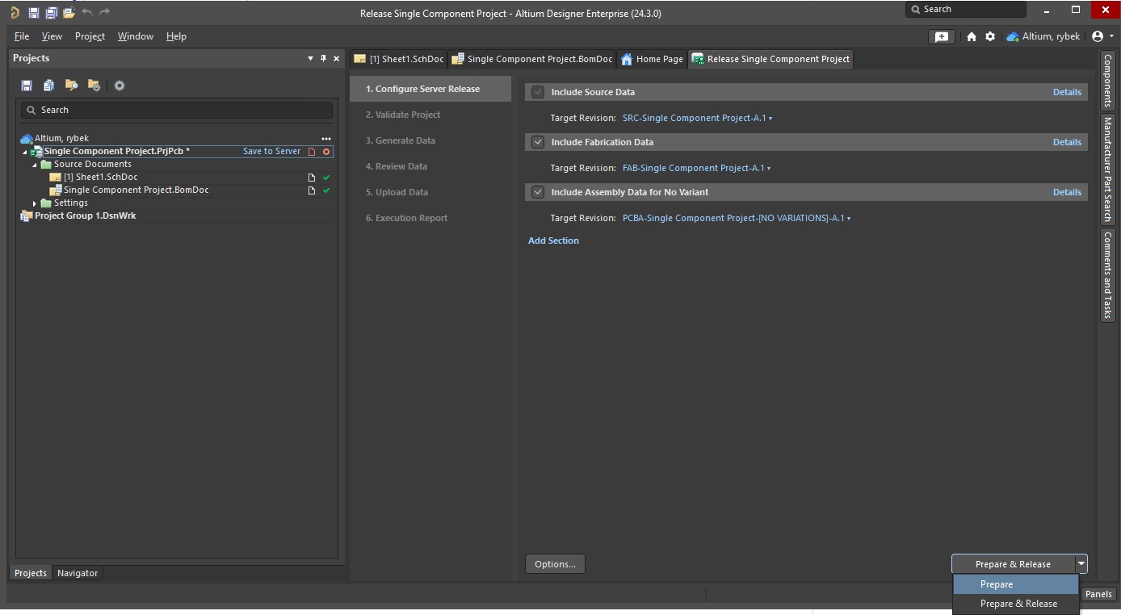Click the save icon in Projects panel toolbar
Viewport: 1121px width, 615px height.
tap(27, 86)
